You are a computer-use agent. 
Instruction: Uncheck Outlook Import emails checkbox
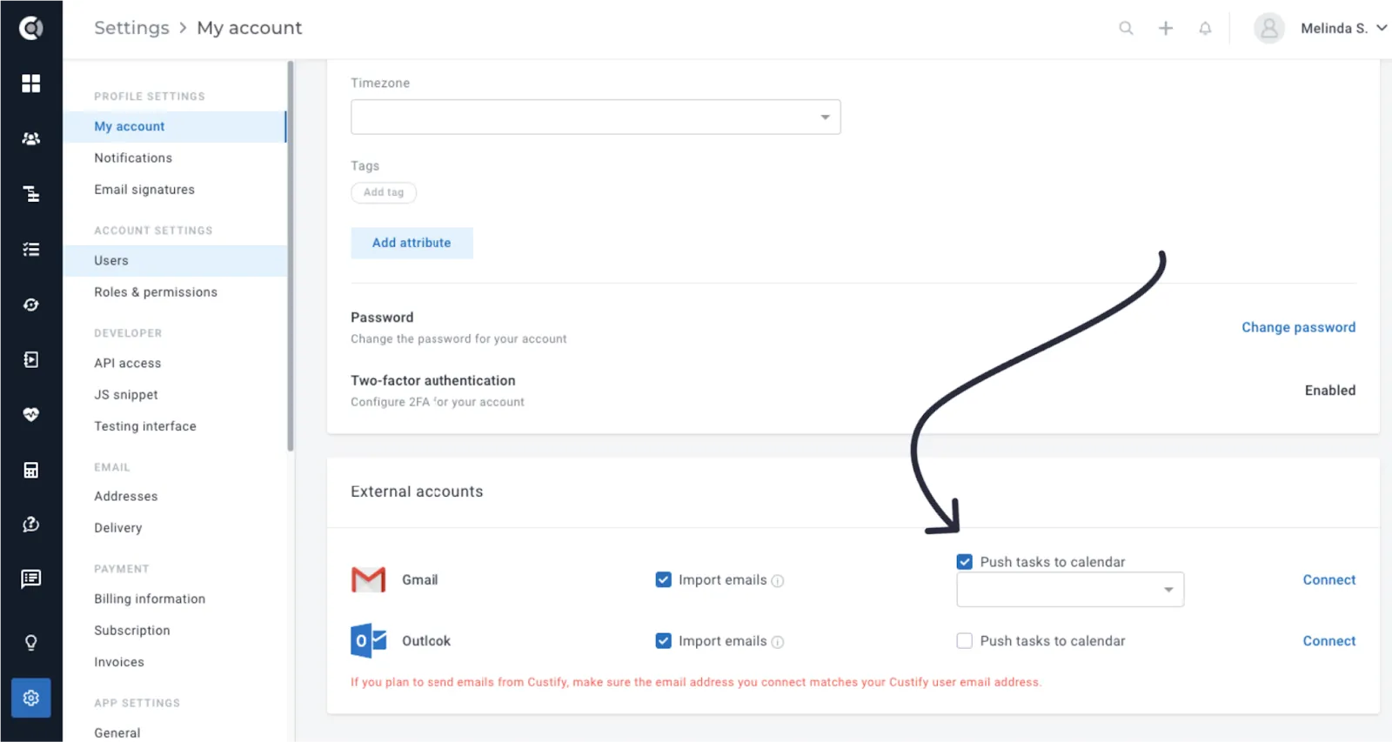(x=663, y=641)
